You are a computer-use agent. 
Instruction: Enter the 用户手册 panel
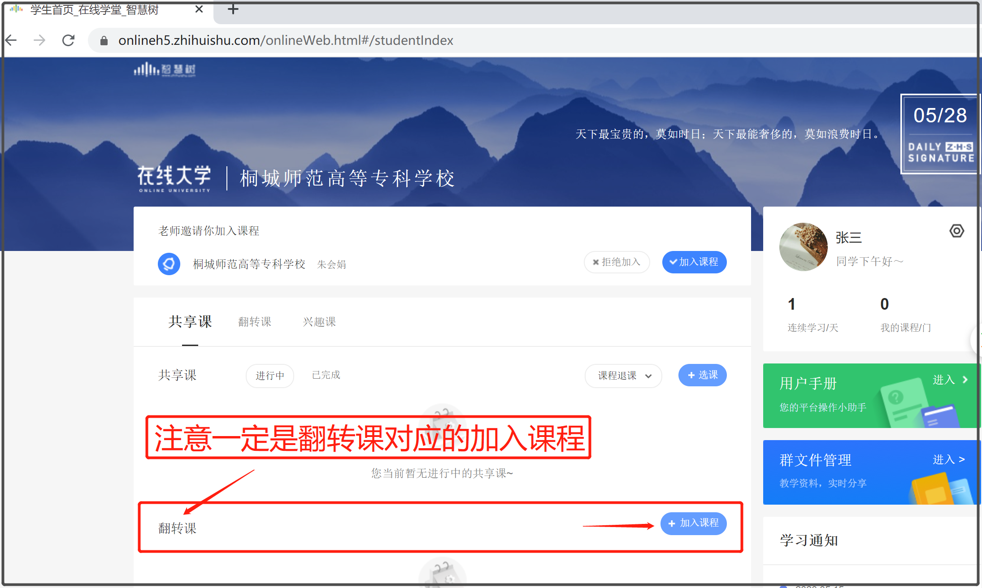(950, 380)
